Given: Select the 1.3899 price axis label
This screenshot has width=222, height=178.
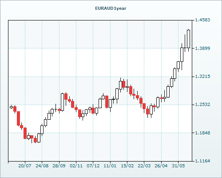Looking at the screenshot, I should click(x=202, y=48).
